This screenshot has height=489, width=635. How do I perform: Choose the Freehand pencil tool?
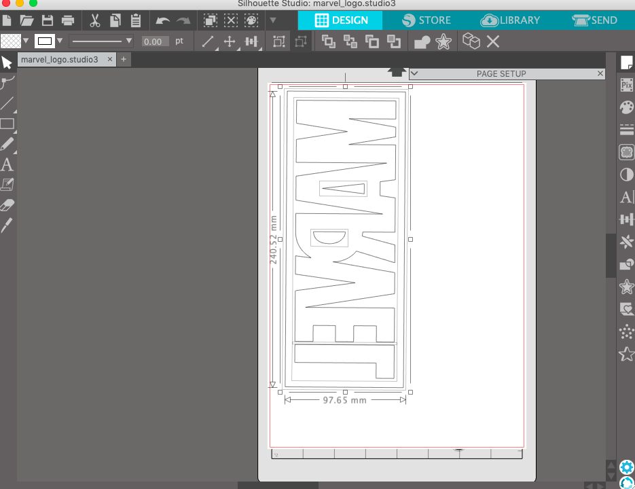[7, 144]
